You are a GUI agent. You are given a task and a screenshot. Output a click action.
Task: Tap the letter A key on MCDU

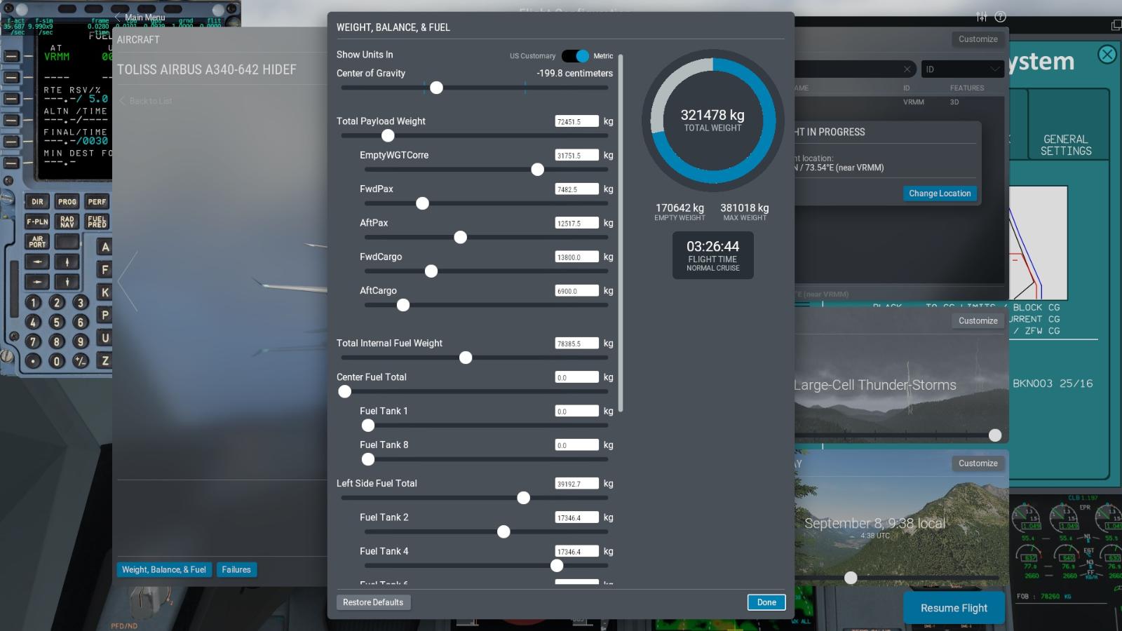point(104,247)
